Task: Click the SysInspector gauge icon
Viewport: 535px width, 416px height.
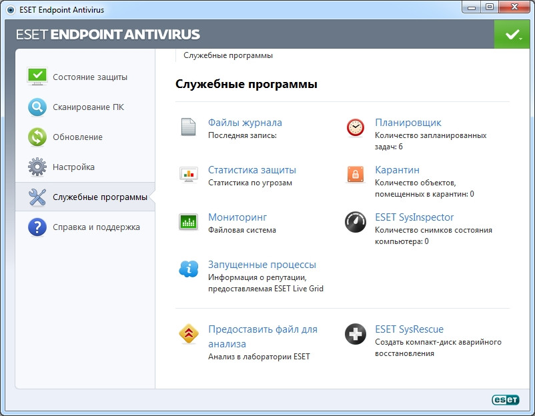Action: pyautogui.click(x=355, y=222)
